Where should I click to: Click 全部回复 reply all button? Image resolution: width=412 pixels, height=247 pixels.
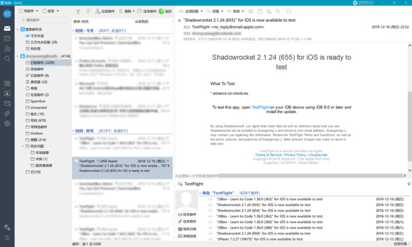pyautogui.click(x=189, y=11)
